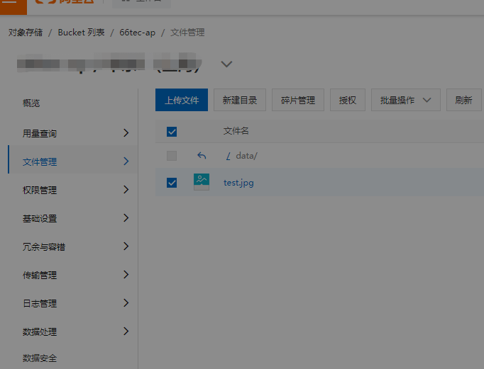Open the hamburger menu icon
The height and width of the screenshot is (369, 484).
tap(9, 2)
